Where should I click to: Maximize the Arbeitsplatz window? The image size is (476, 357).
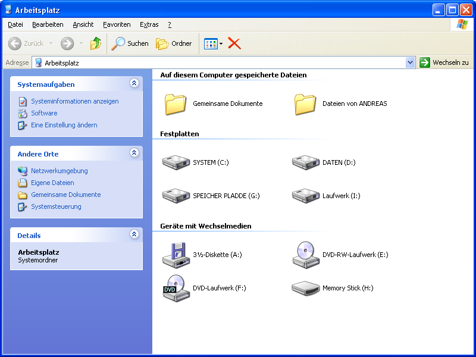tap(452, 10)
